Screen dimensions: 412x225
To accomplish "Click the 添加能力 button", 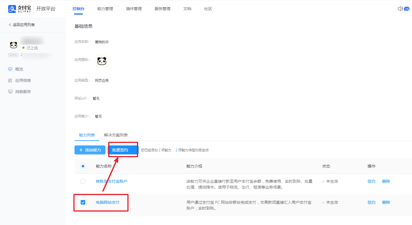I will click(x=90, y=150).
